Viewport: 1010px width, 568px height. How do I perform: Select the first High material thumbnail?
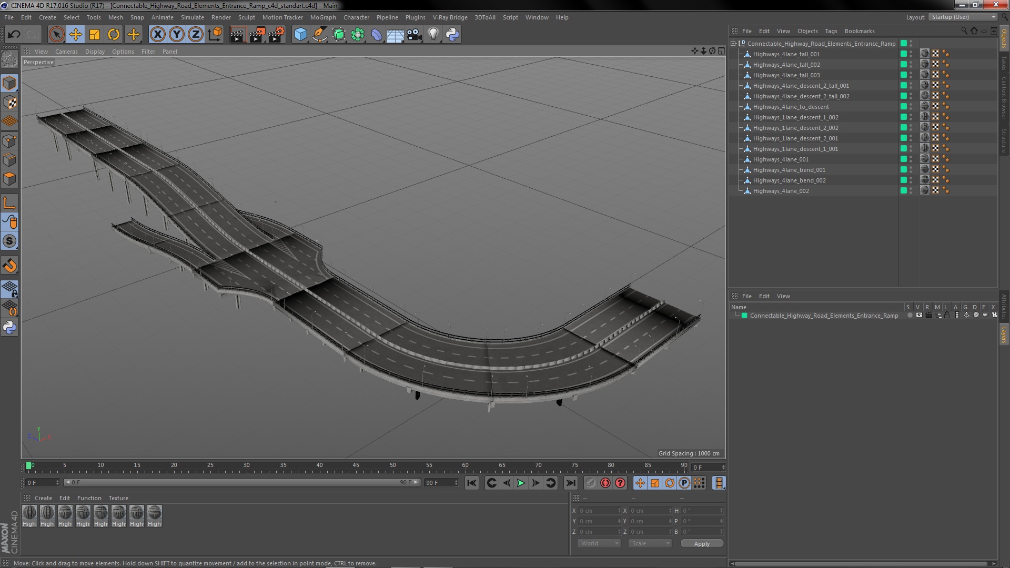pos(29,514)
